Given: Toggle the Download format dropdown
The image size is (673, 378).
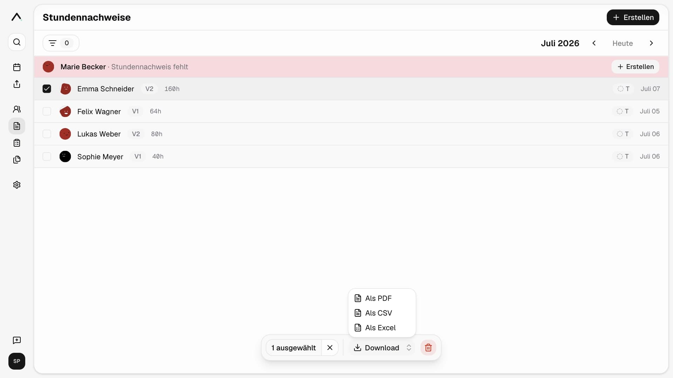Looking at the screenshot, I should (409, 348).
